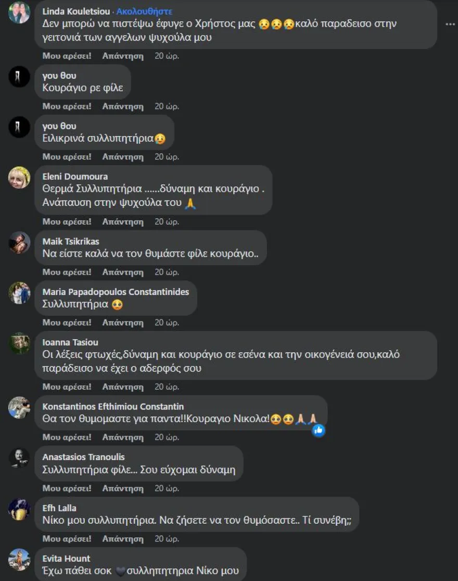Open Evita Hount's avatar
Screen dimensions: 458x581
[x=19, y=560]
